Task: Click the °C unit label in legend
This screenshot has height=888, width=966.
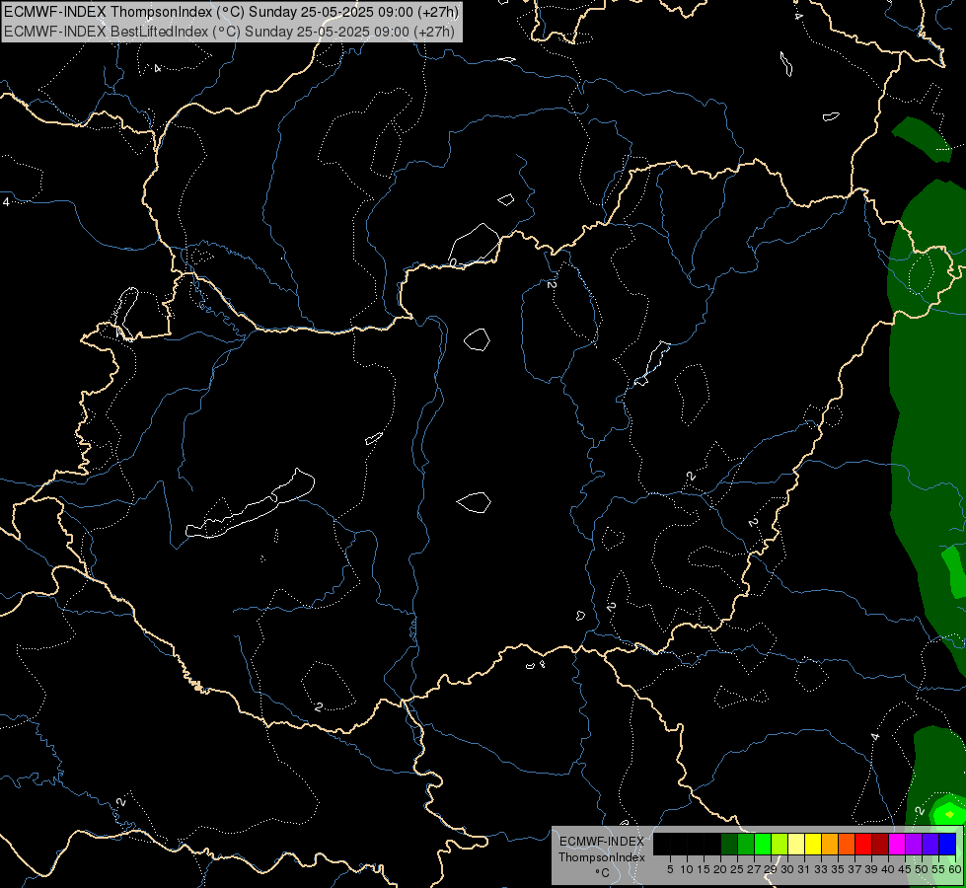Action: tap(603, 873)
